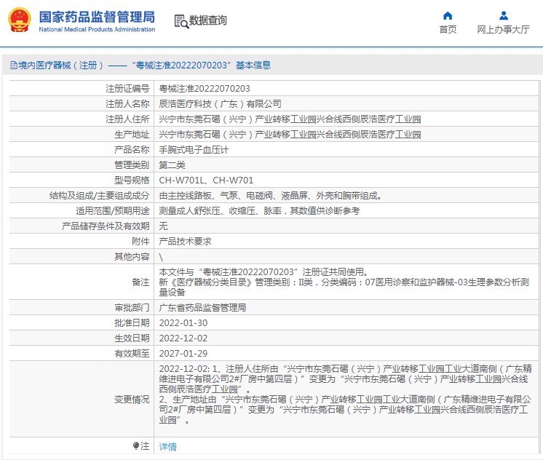543x460 pixels.
Task: Go to 首页 home text link
Action: click(x=448, y=29)
